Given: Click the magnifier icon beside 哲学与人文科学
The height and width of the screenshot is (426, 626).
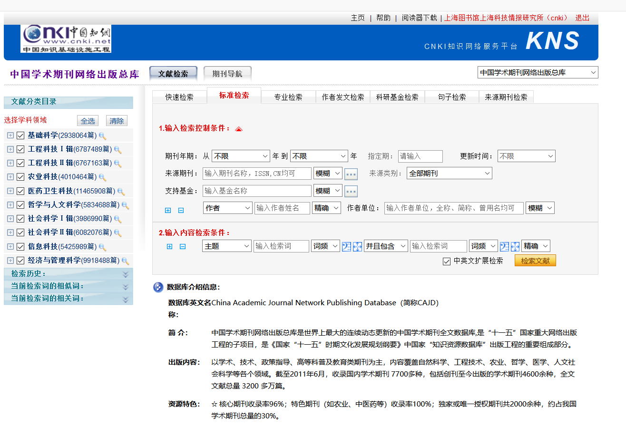Looking at the screenshot, I should [x=125, y=205].
